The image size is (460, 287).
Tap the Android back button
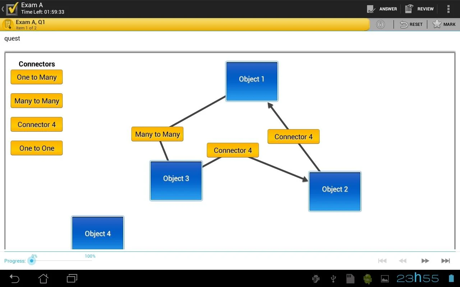pos(14,278)
